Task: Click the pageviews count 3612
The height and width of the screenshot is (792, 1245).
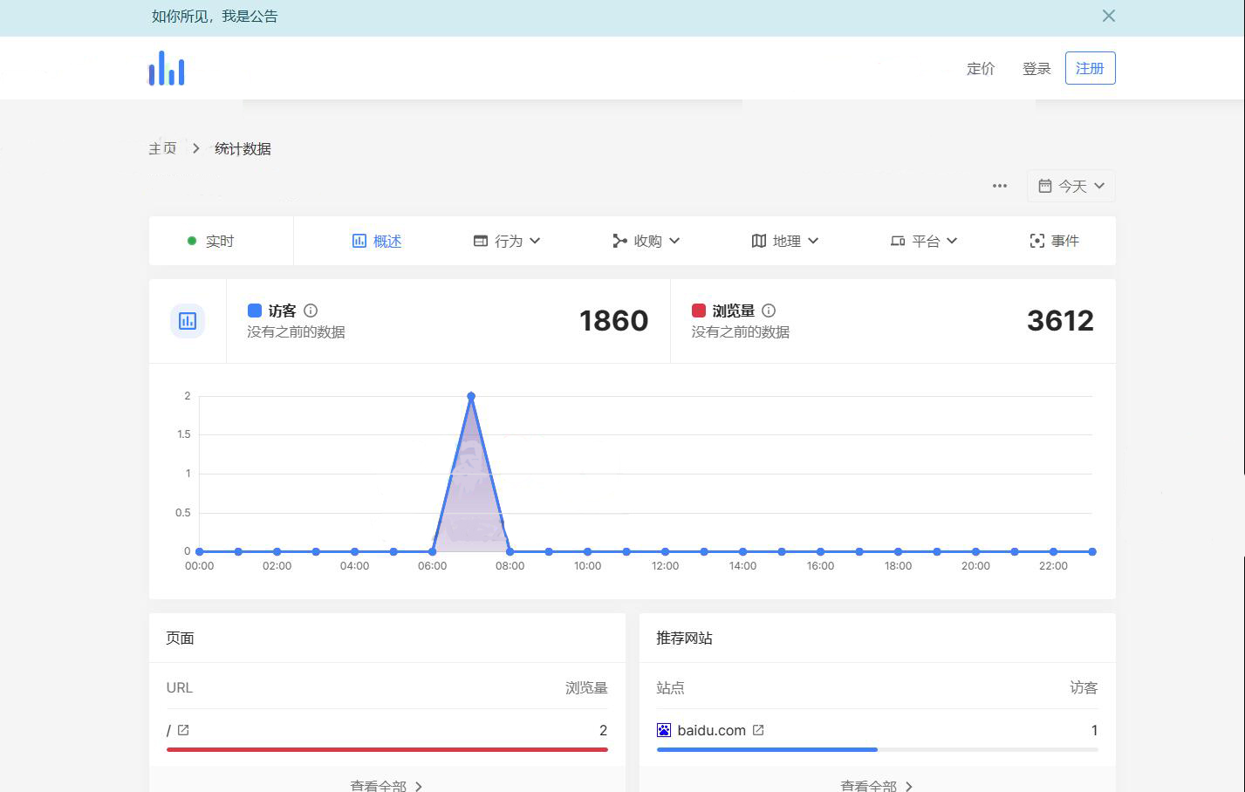Action: pyautogui.click(x=1060, y=321)
